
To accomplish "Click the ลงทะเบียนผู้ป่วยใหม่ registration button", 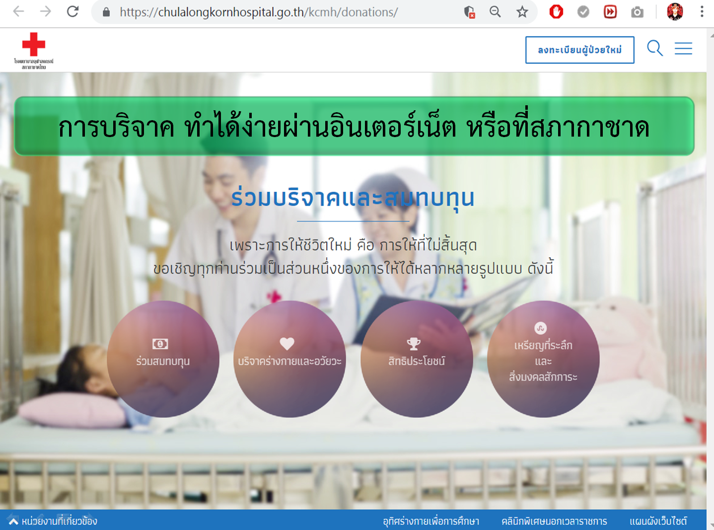I will tap(579, 50).
